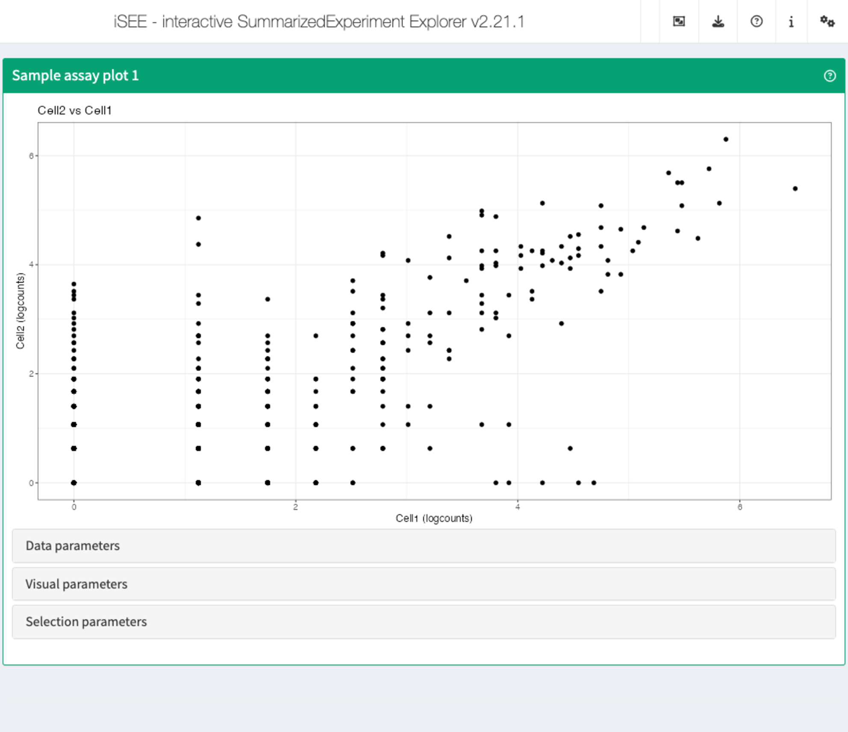Click the "Cell1 (logcounts)" x-axis label

pos(434,518)
